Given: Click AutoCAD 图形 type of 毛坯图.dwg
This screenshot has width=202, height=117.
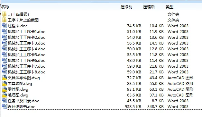Looking at the screenshot, I should 181,95.
